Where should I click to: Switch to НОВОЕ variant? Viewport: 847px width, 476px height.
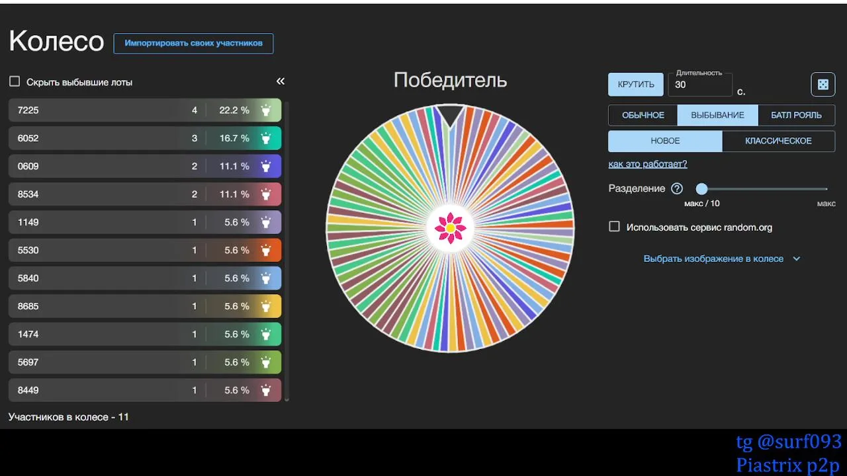pyautogui.click(x=666, y=141)
